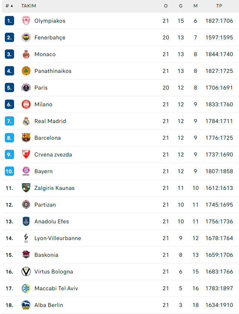The width and height of the screenshot is (239, 314).
Task: Click the light blue rank 10 badge
Action: [x=9, y=171]
